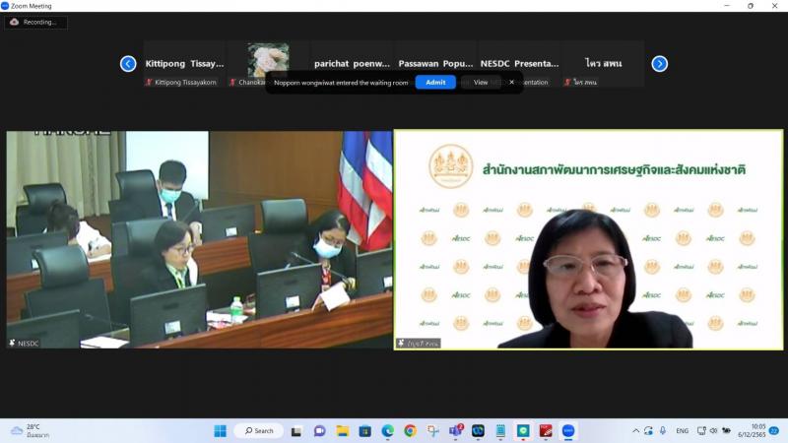The height and width of the screenshot is (443, 788).
Task: Open Notepad from taskbar
Action: point(500,431)
